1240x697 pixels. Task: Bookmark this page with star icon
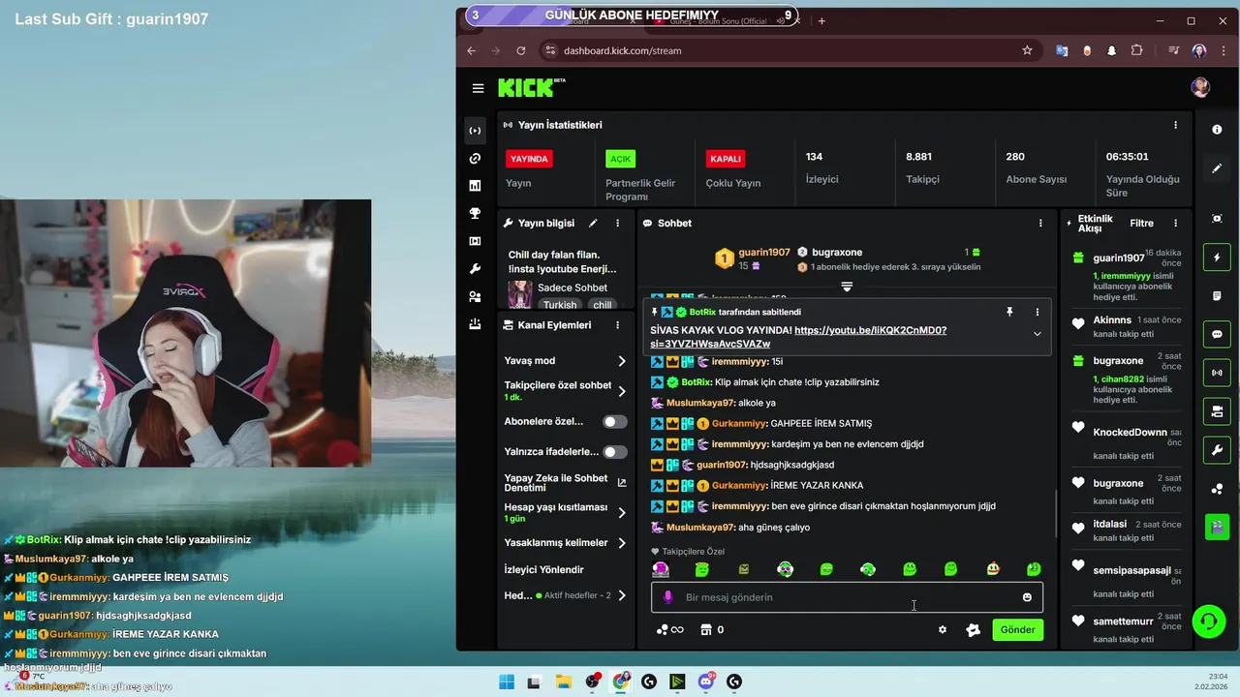click(1027, 50)
